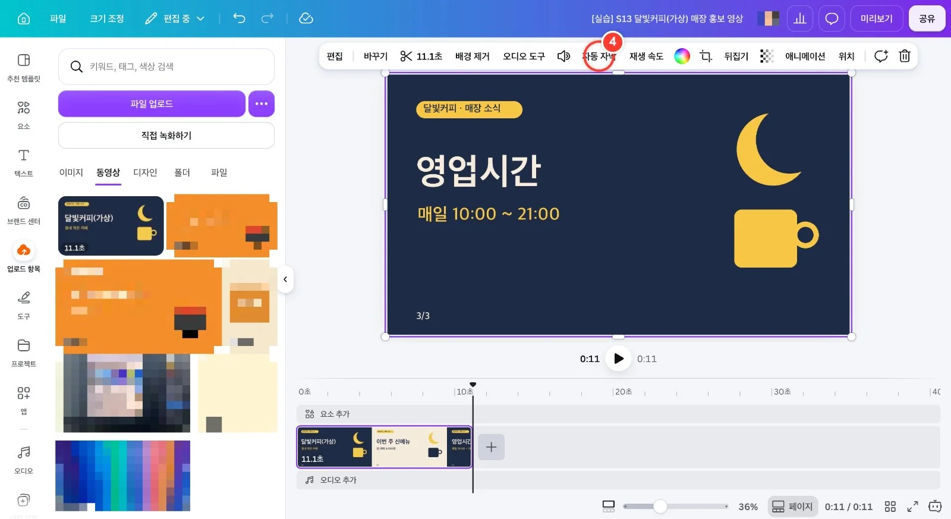Image resolution: width=951 pixels, height=519 pixels.
Task: Open the analytics chart icon
Action: tap(800, 18)
